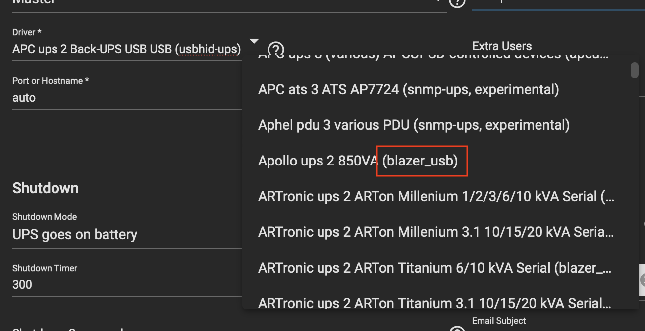The width and height of the screenshot is (645, 331).
Task: Toggle the Driver dropdown arrow
Action: click(x=254, y=41)
